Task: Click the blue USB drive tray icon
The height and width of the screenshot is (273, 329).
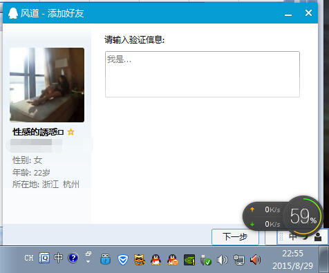Action: [x=106, y=259]
